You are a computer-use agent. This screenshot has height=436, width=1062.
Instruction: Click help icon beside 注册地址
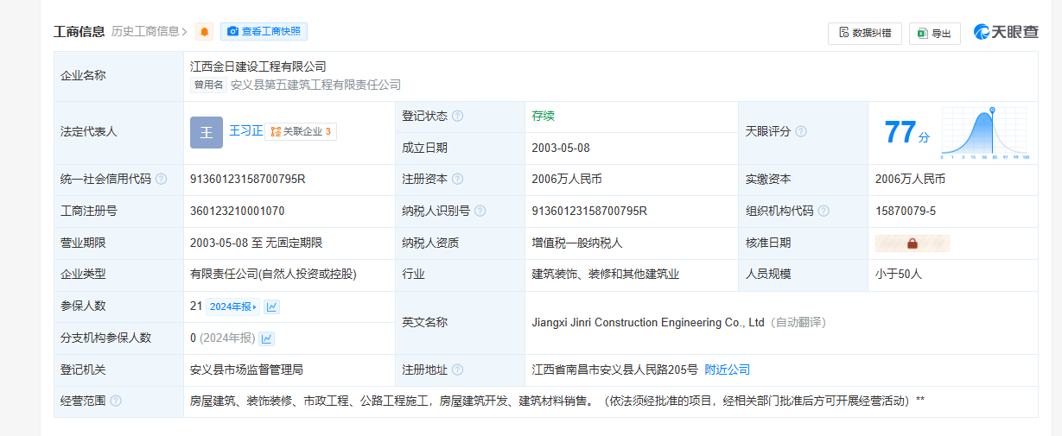point(457,370)
